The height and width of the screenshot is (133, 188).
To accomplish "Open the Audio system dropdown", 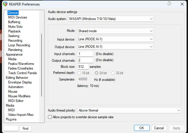I will point(111,19).
